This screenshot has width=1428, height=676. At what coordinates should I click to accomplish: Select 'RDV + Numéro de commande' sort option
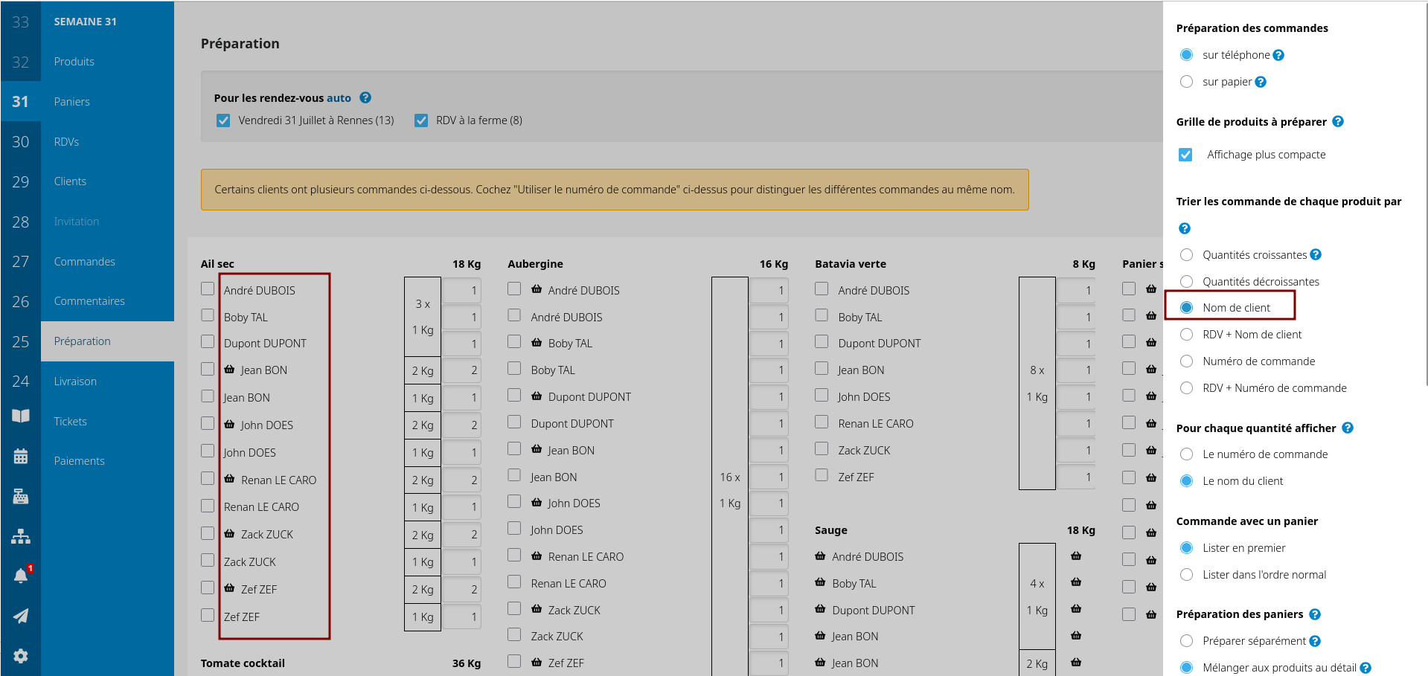click(x=1187, y=388)
